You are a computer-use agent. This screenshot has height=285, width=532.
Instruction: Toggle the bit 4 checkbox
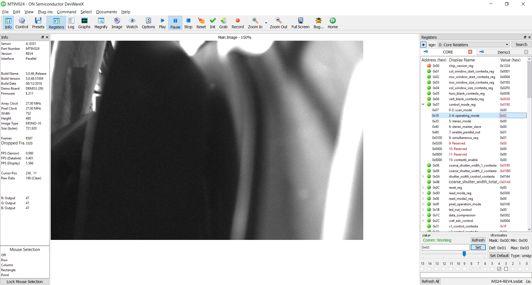[x=499, y=269]
